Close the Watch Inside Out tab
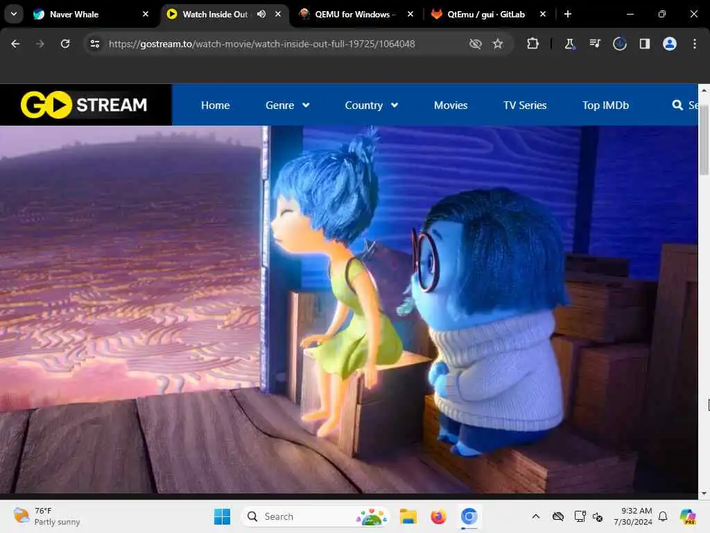This screenshot has height=533, width=710. pos(278,14)
